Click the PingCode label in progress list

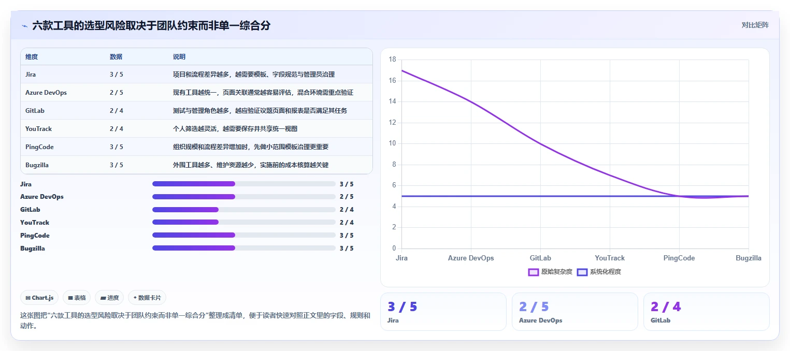pos(35,236)
